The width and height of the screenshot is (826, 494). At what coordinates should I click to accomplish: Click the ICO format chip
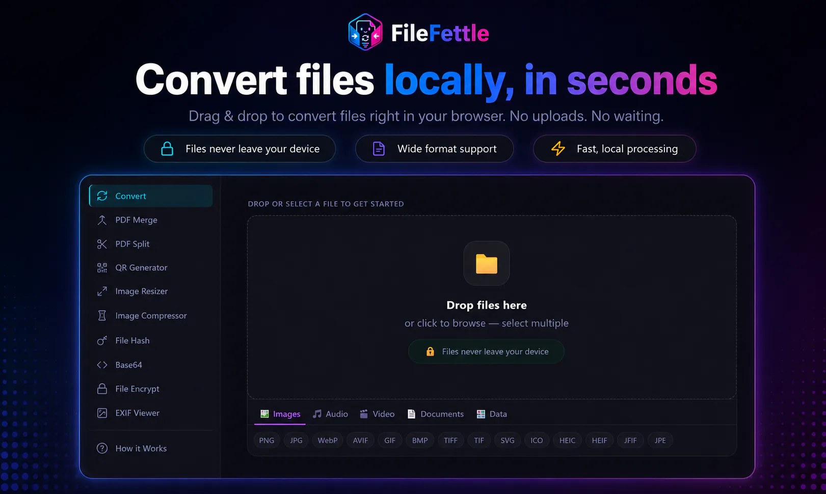[537, 441]
